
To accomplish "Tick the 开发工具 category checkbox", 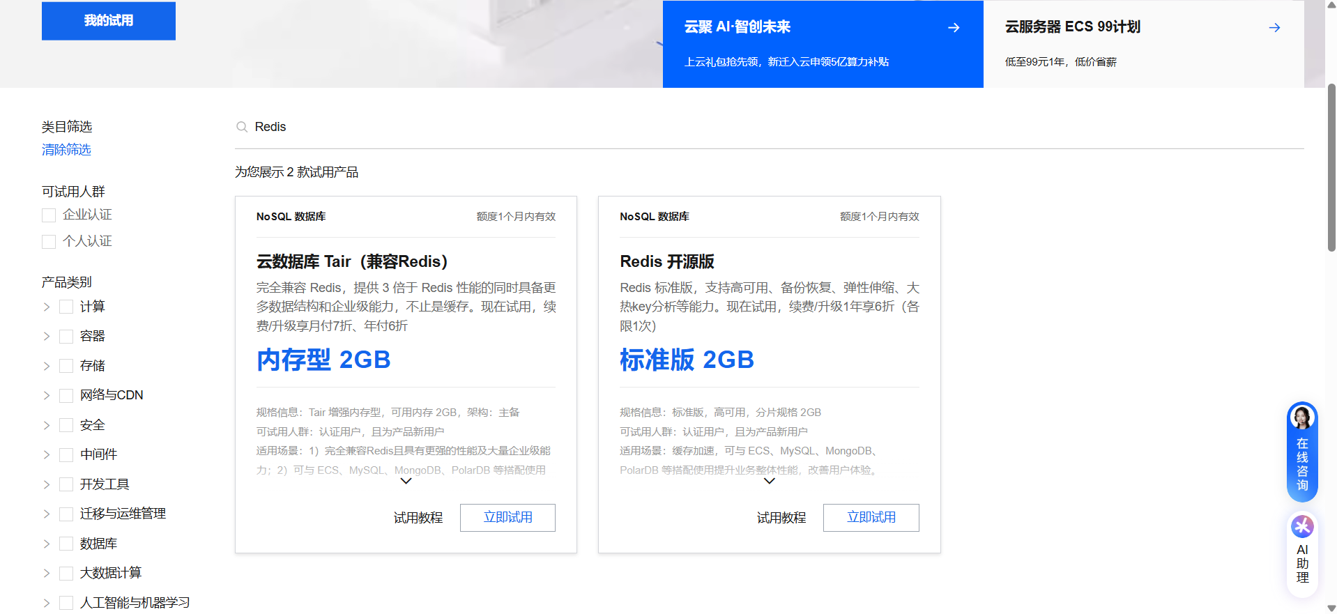I will [66, 484].
